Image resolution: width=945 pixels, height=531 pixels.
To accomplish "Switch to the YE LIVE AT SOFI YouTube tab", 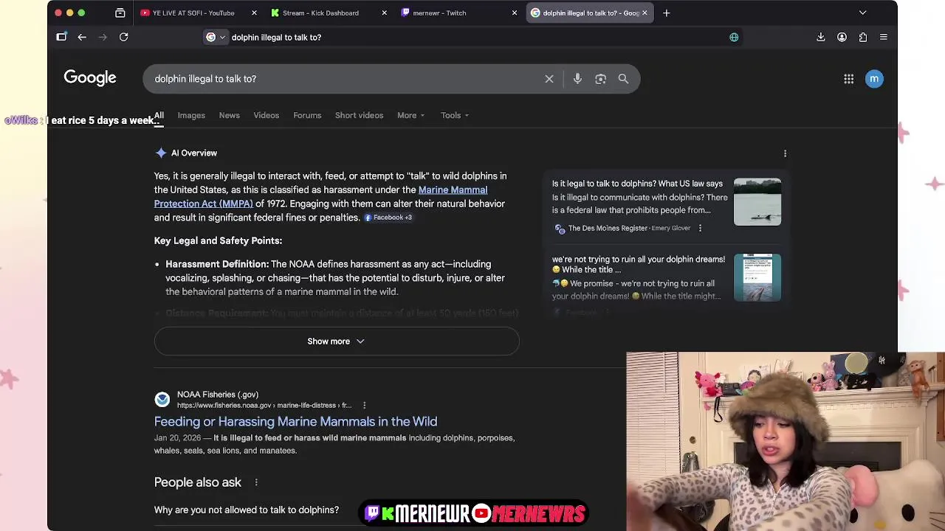I will tap(193, 13).
